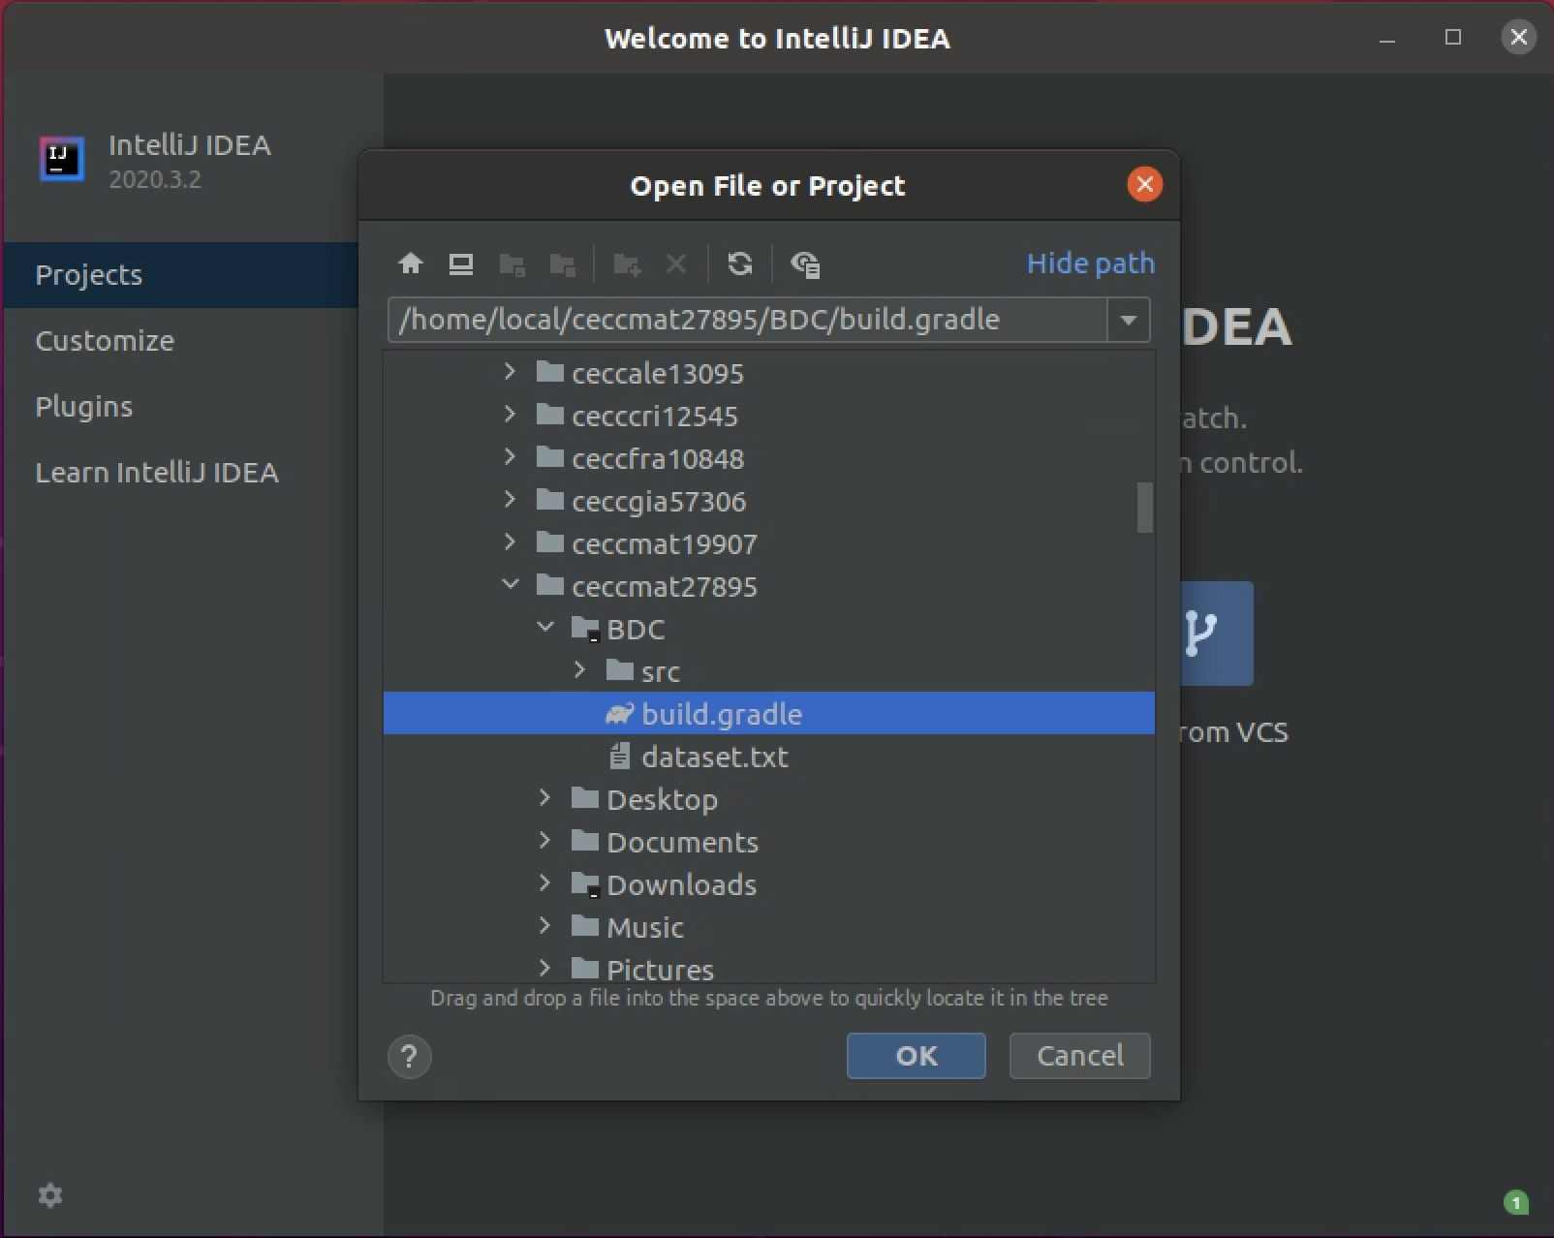This screenshot has width=1554, height=1238.
Task: Select the ceccgia57306 folder name
Action: tap(659, 501)
